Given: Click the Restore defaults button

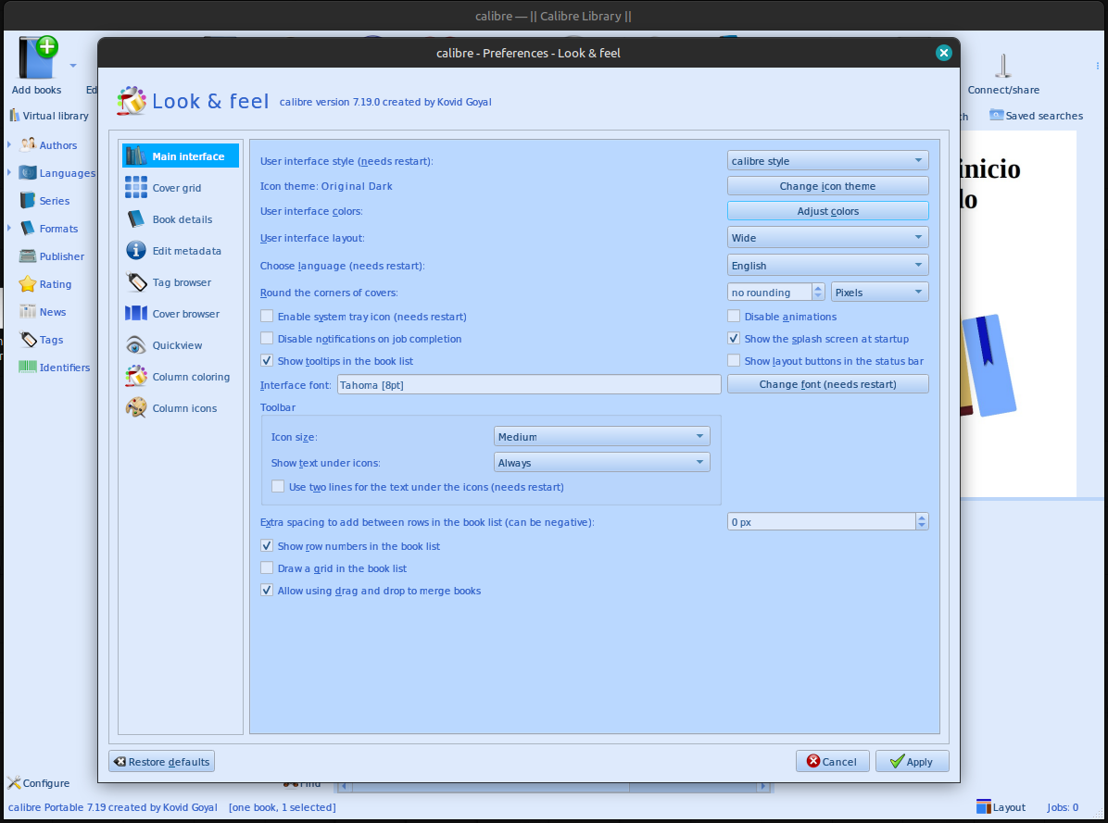Looking at the screenshot, I should [x=162, y=762].
